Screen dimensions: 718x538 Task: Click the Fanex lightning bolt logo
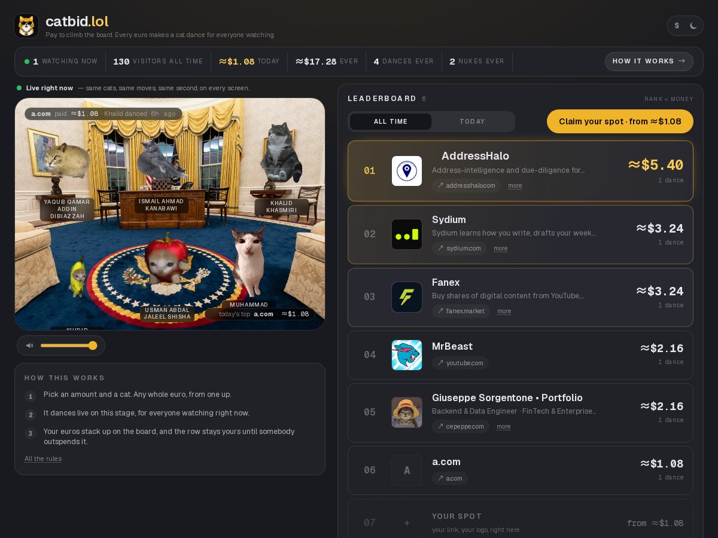point(407,297)
